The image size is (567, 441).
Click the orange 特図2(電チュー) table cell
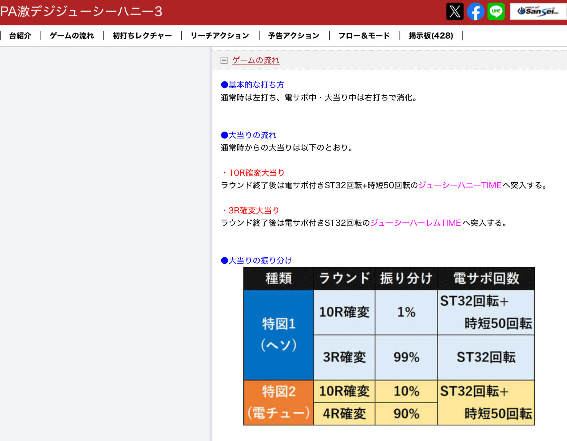pos(279,402)
